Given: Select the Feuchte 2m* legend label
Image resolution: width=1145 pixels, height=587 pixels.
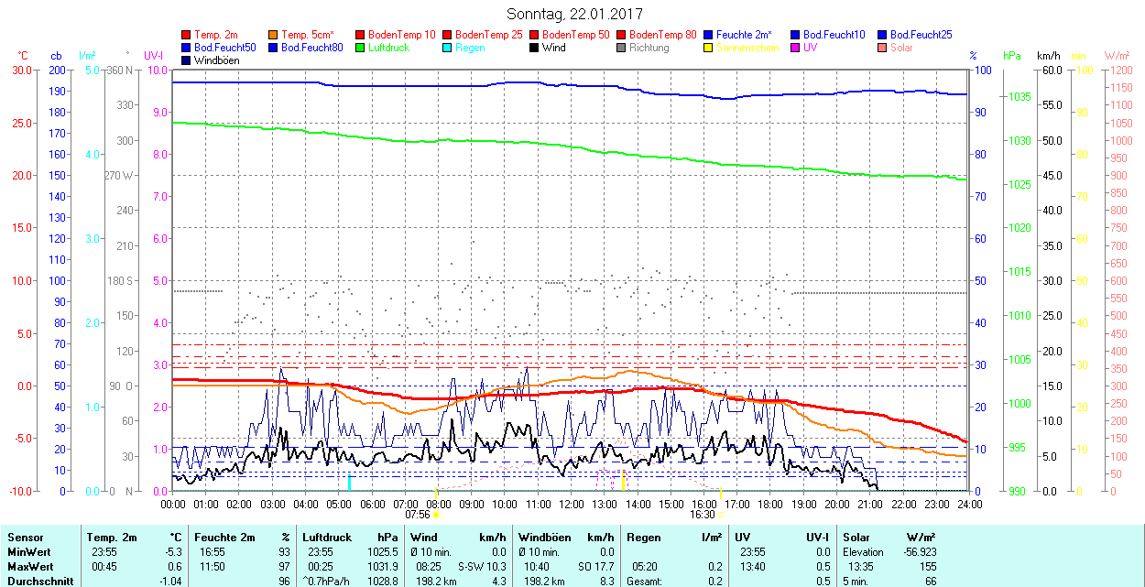Looking at the screenshot, I should pyautogui.click(x=745, y=35).
